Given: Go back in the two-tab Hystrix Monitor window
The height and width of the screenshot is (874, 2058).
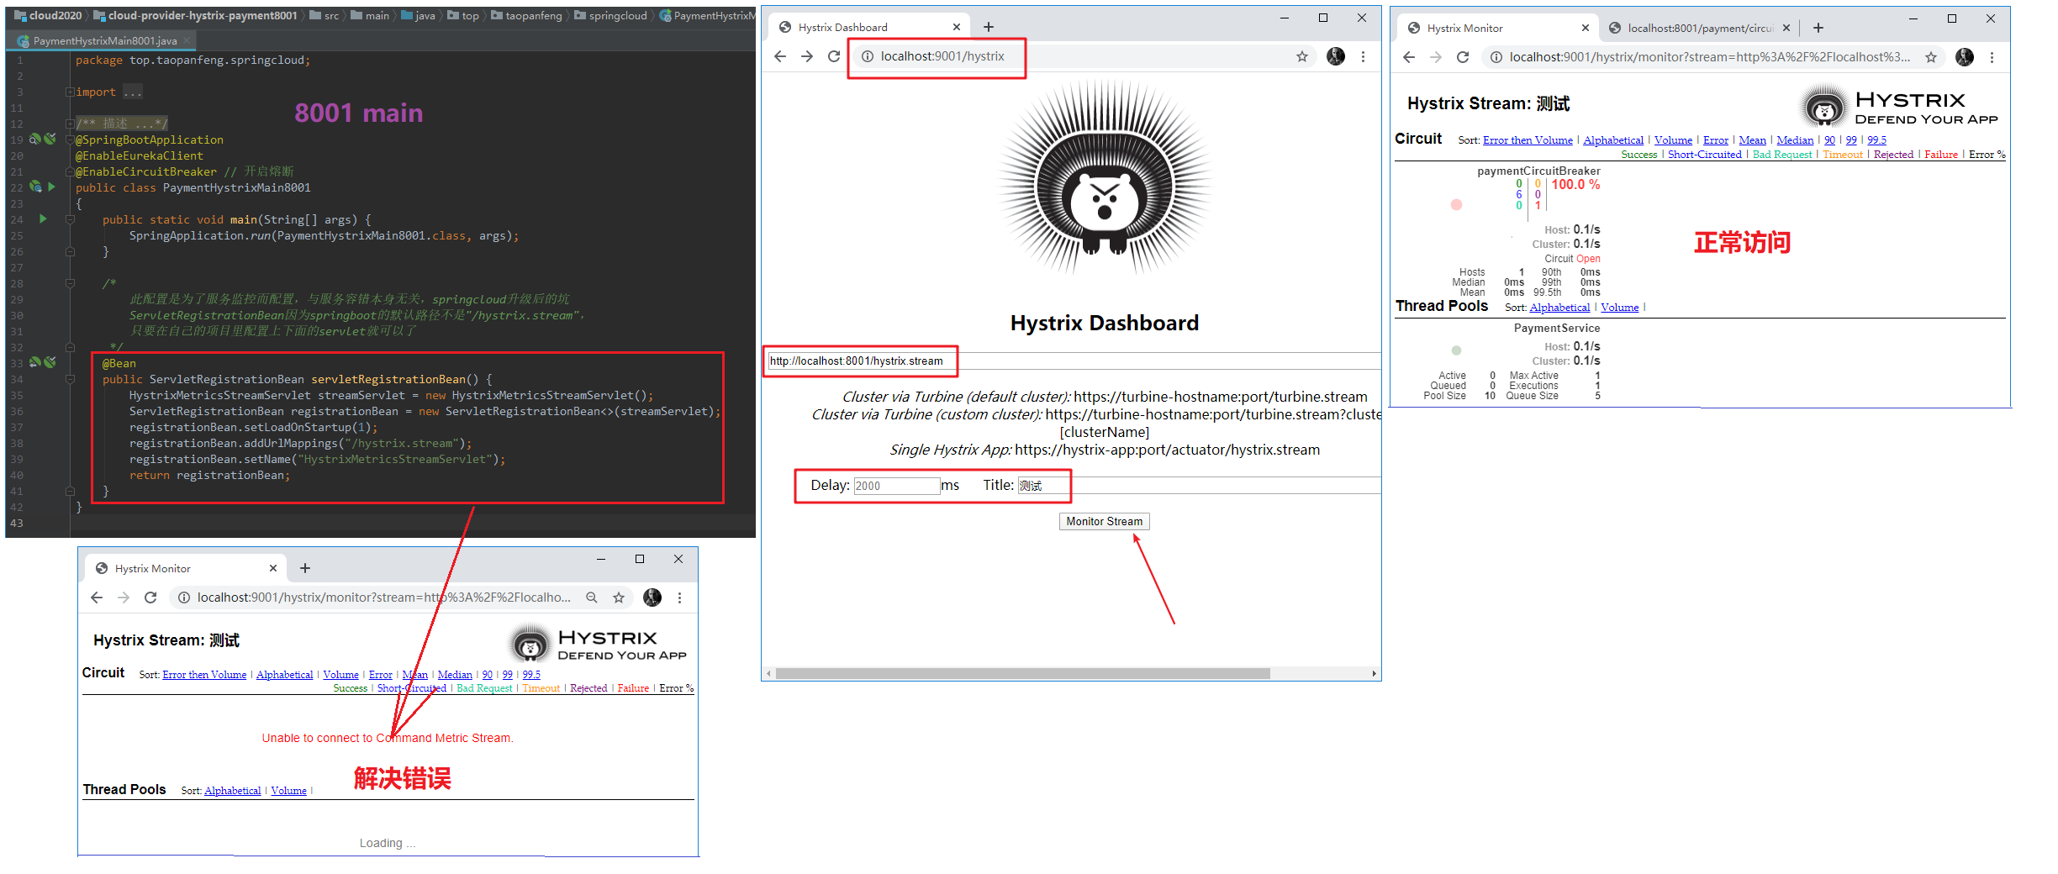Looking at the screenshot, I should point(1409,57).
